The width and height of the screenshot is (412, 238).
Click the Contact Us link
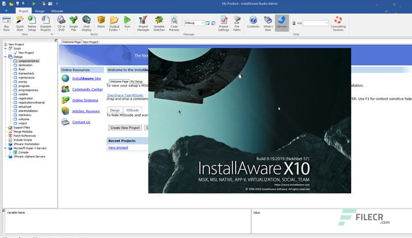click(81, 122)
